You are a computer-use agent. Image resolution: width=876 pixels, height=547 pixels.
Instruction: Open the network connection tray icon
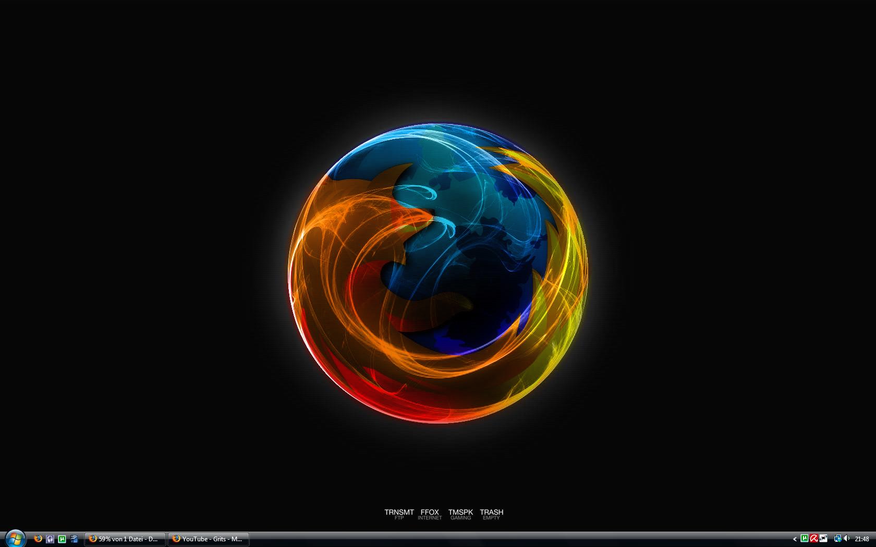[x=837, y=539]
